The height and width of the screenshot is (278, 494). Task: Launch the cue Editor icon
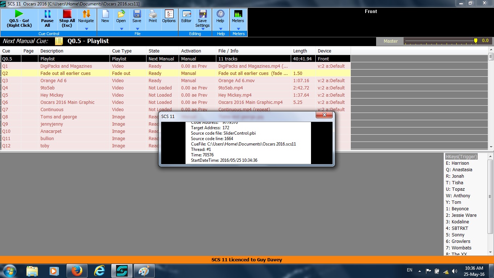(x=186, y=14)
